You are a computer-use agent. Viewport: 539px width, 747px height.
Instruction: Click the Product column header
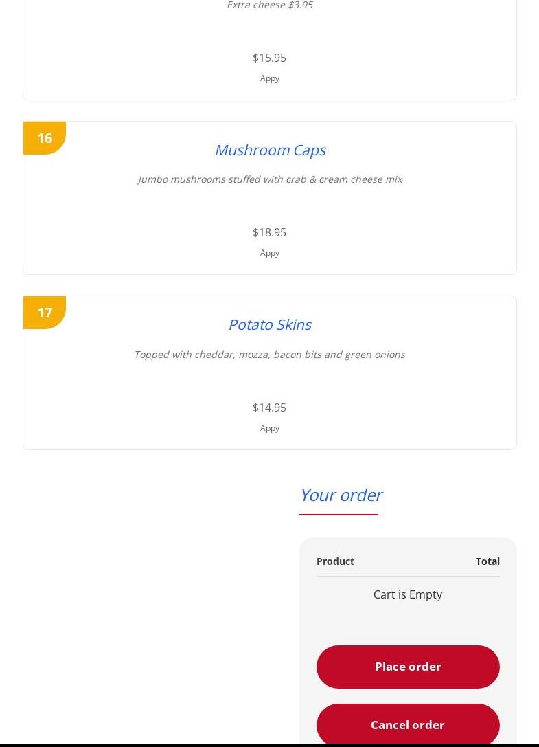(335, 561)
